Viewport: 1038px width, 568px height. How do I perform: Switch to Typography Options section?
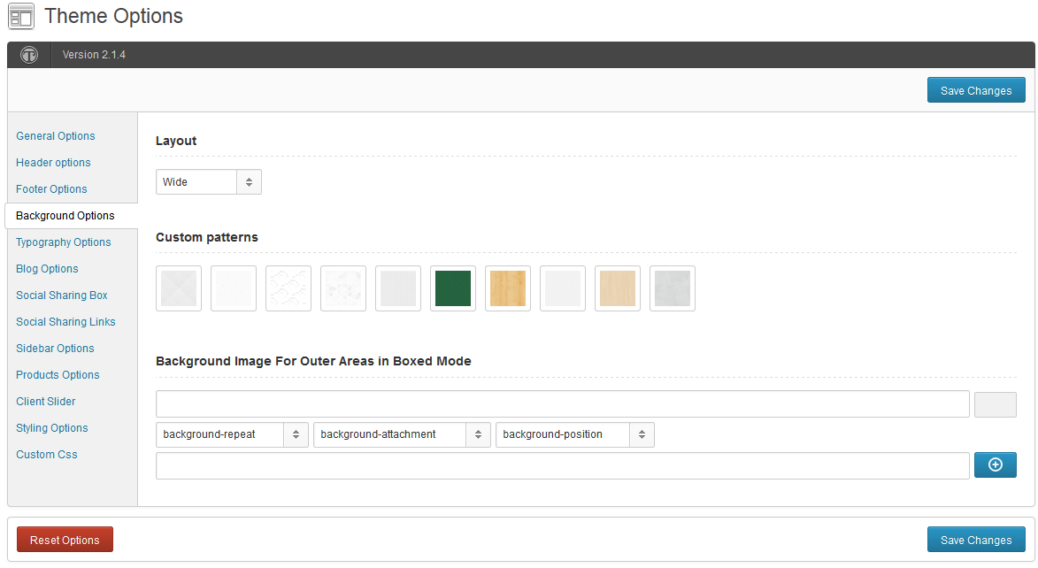[64, 242]
